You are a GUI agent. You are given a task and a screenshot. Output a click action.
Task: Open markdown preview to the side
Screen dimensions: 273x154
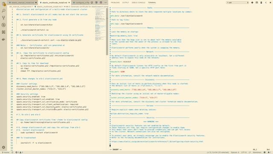96,3
